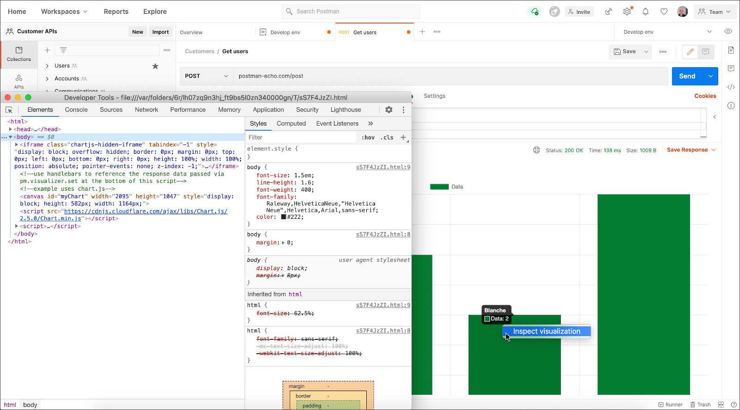Click the styles Filter field
This screenshot has height=410, width=740.
pyautogui.click(x=302, y=138)
